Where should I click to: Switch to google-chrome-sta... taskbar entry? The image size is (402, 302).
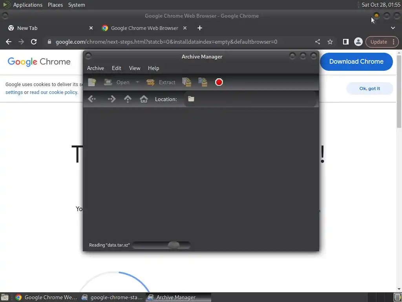(112, 297)
